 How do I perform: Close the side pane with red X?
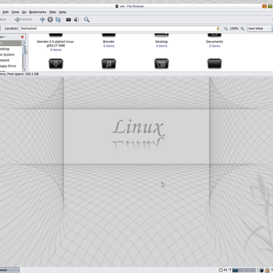(23, 37)
